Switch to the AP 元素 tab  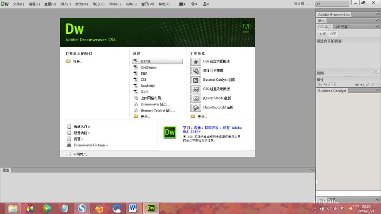click(x=341, y=27)
